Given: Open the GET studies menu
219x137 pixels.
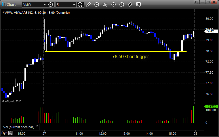Looking at the screenshot, I should coord(105,5).
